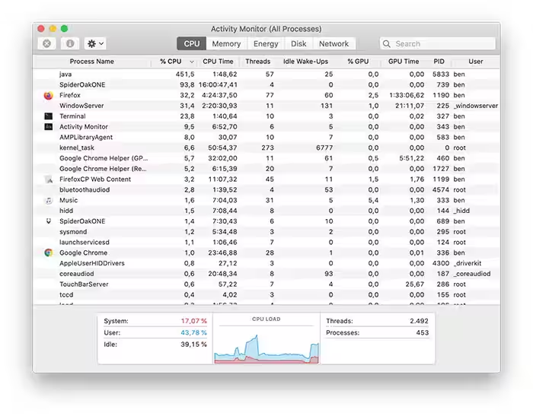Select Google Chrome Helper (GP… row
The height and width of the screenshot is (416, 533).
tap(266, 159)
